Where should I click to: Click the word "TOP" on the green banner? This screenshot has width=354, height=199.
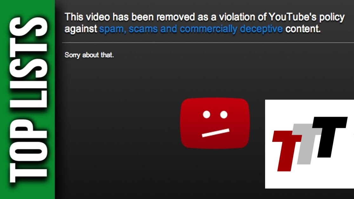click(28, 150)
